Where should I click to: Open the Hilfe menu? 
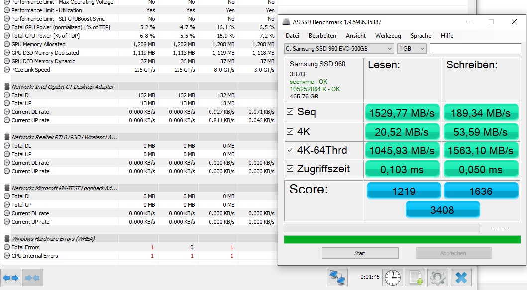447,36
